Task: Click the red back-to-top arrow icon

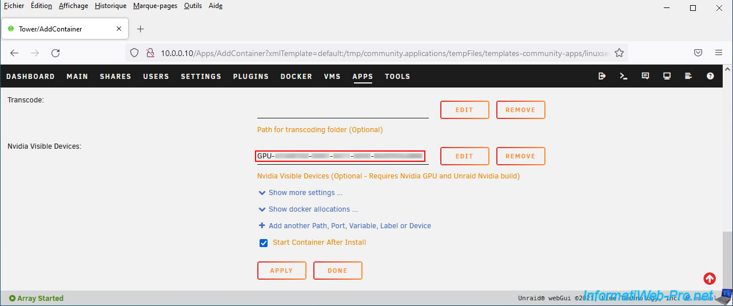Action: coord(710,279)
